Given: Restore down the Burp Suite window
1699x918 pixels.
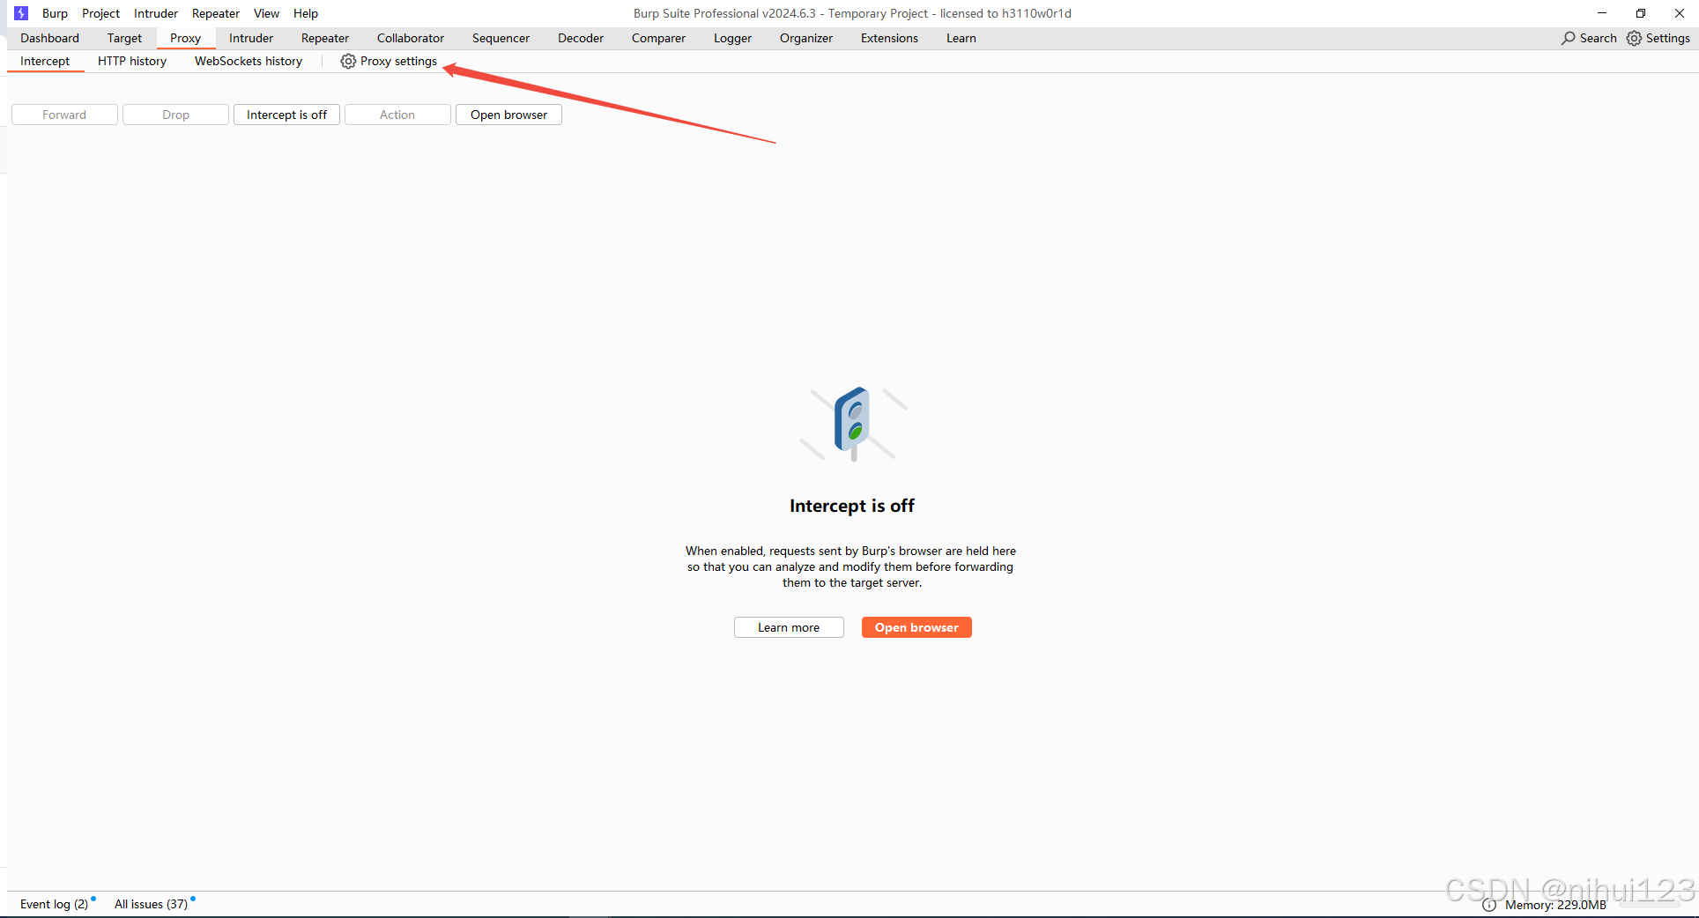Looking at the screenshot, I should 1641,13.
